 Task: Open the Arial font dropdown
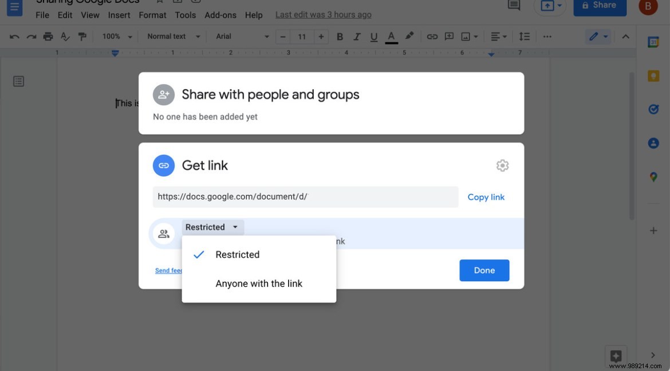coord(241,36)
